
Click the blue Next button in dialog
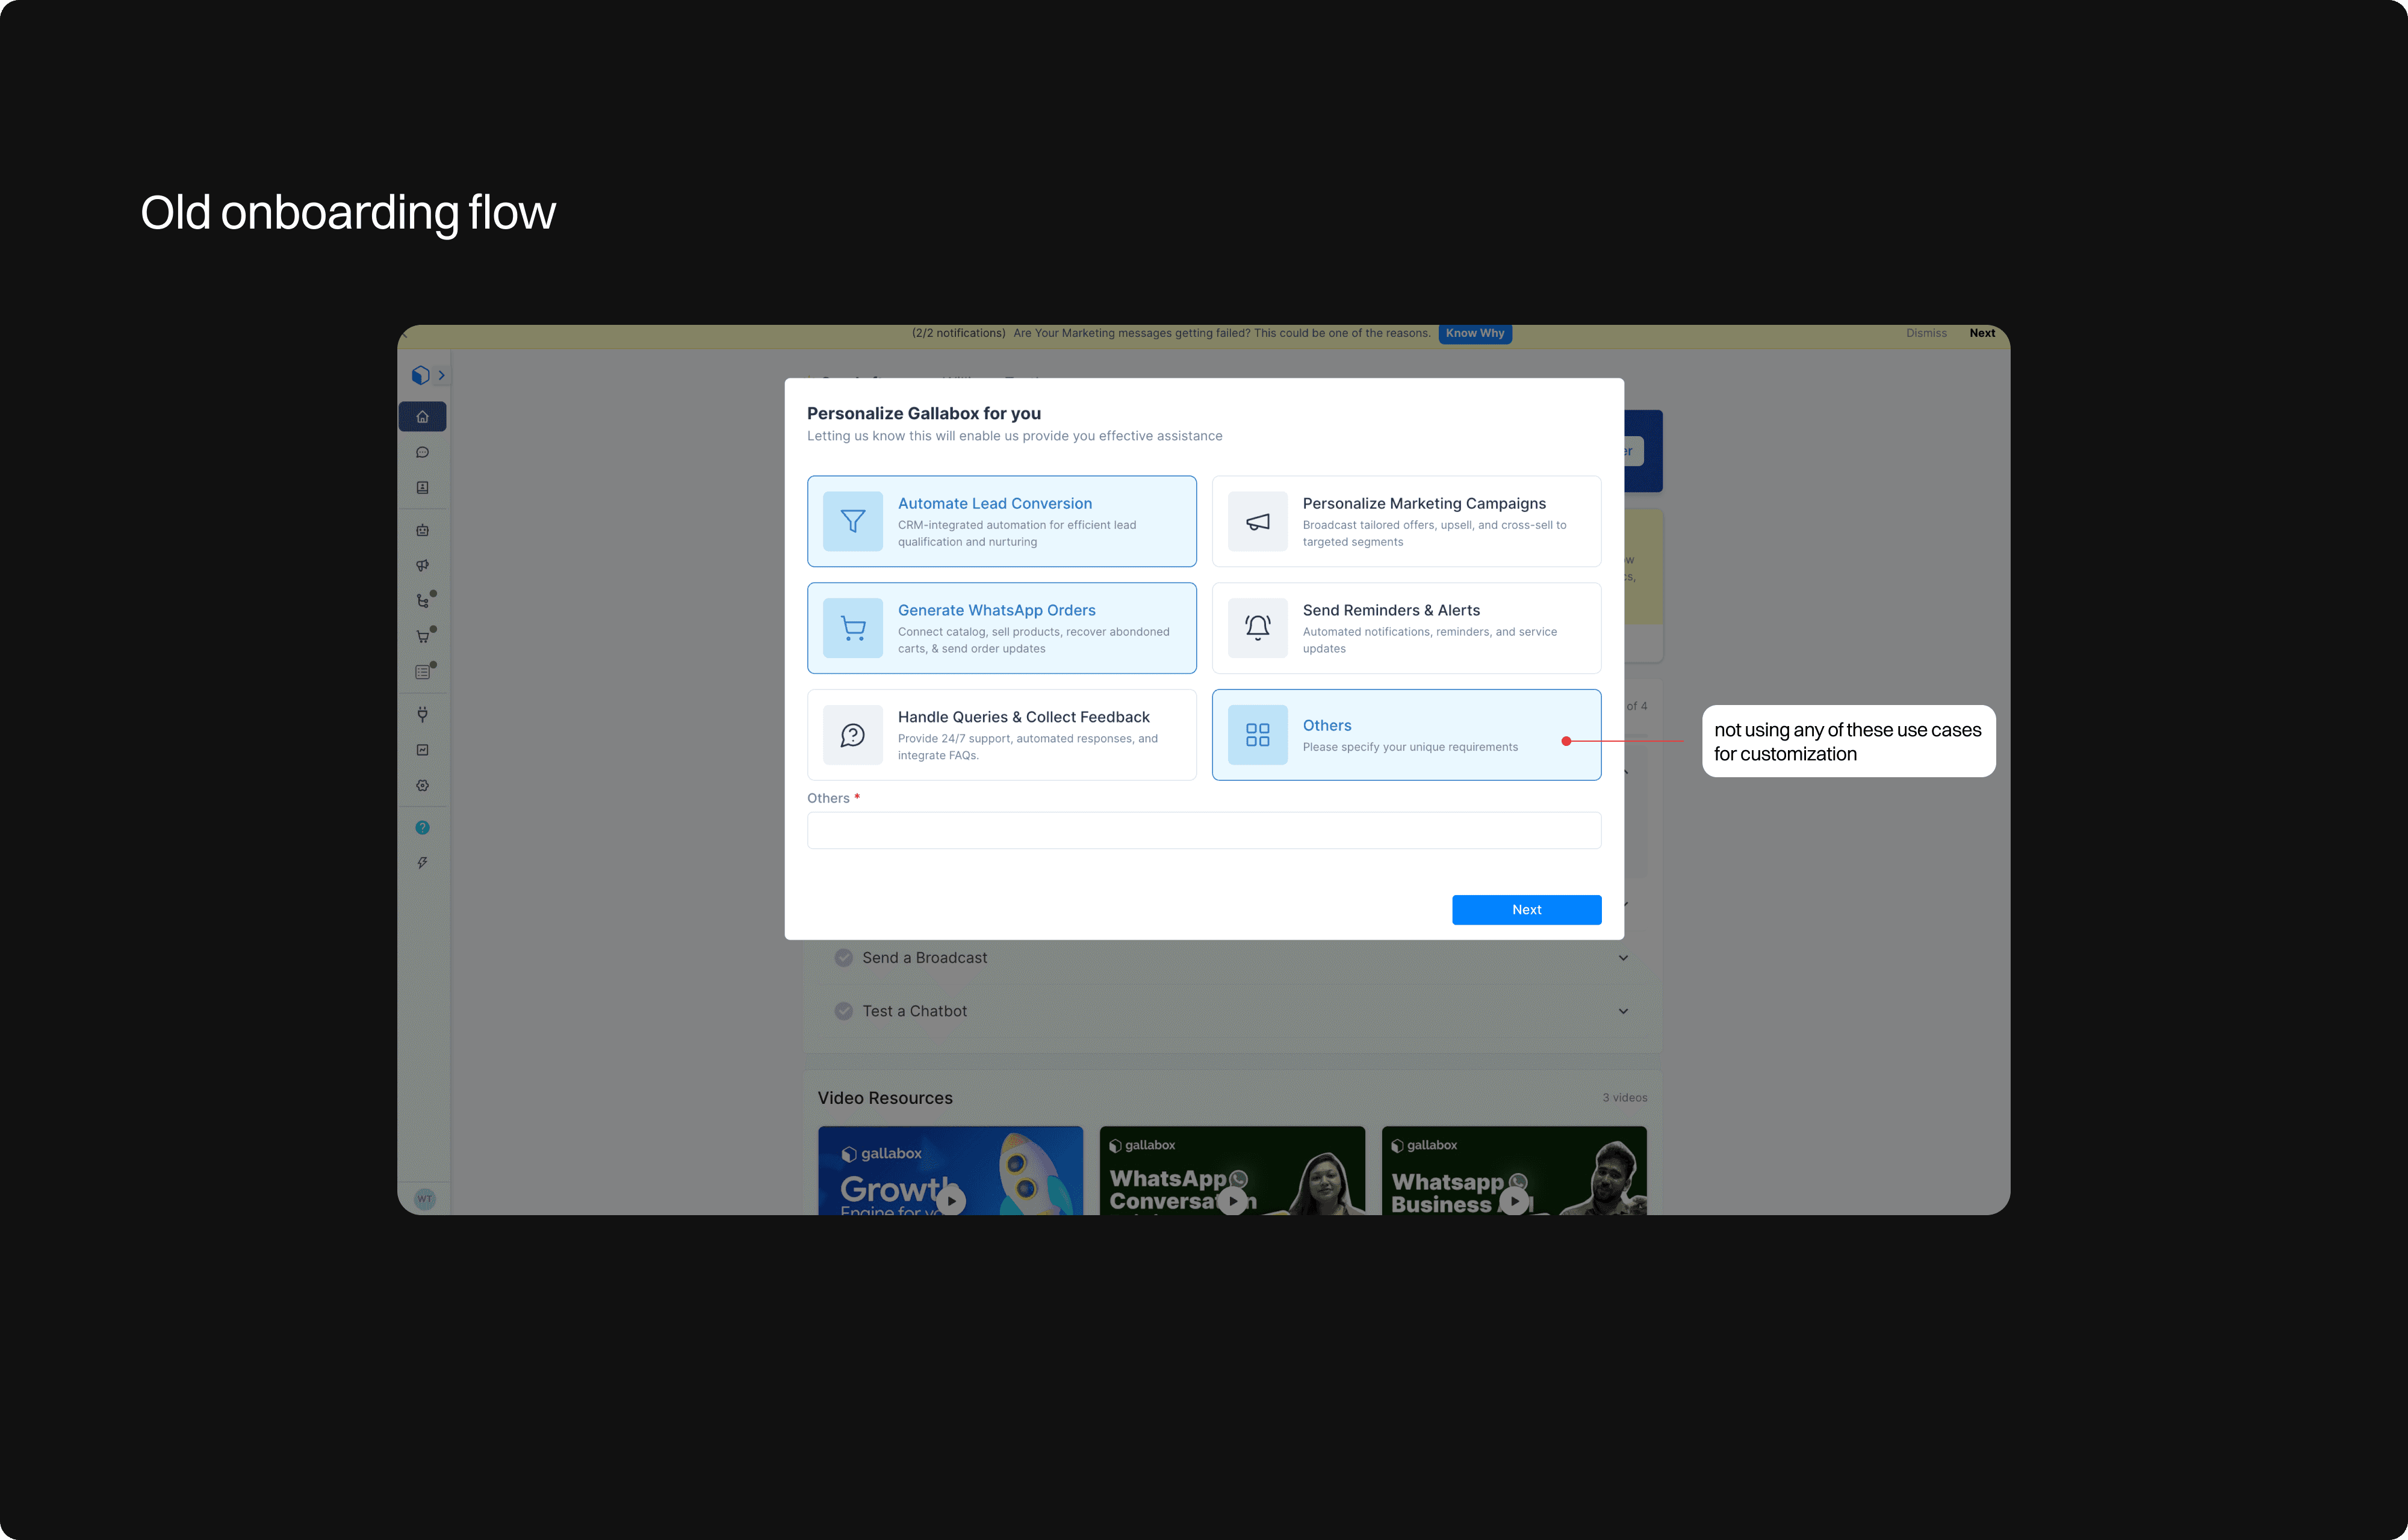(1525, 910)
